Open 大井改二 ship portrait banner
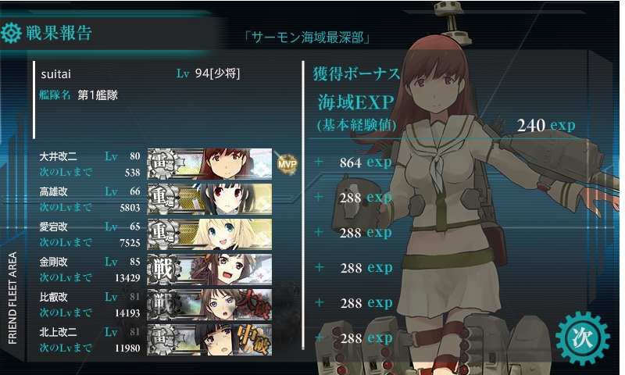The width and height of the screenshot is (625, 375). (209, 164)
